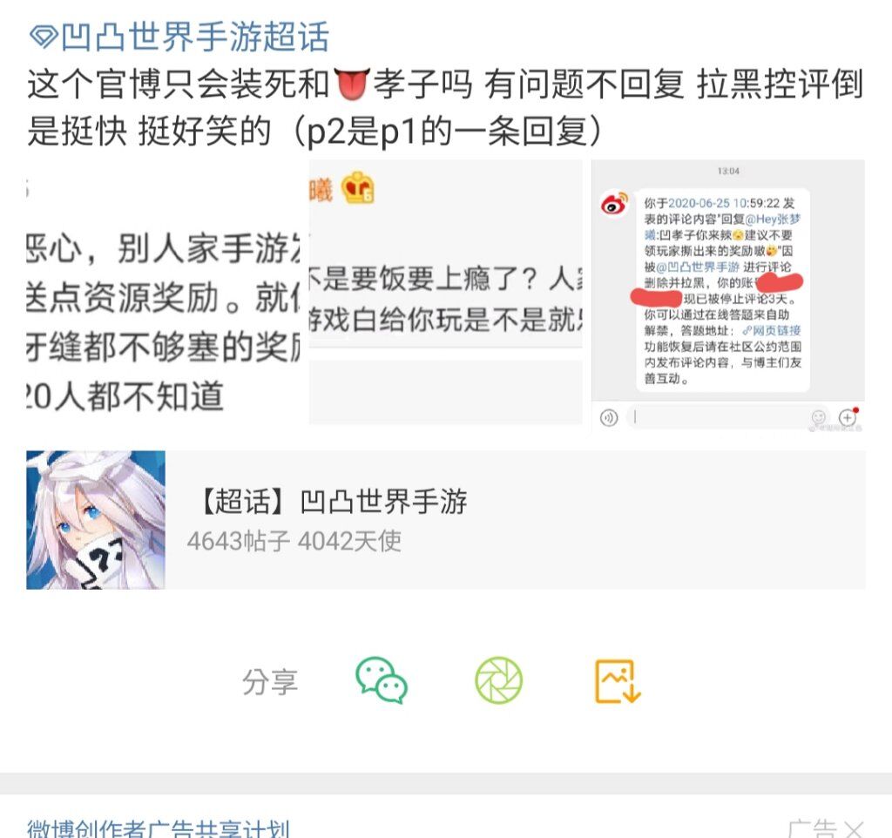Click the diamond super-topic icon
This screenshot has height=838, width=892.
click(x=44, y=37)
